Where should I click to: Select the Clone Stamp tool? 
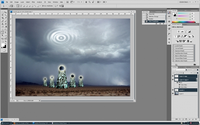(2, 24)
